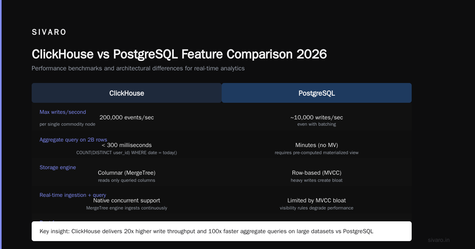Click the Real-time ingestion + query label
The height and width of the screenshot is (249, 475).
(x=73, y=195)
